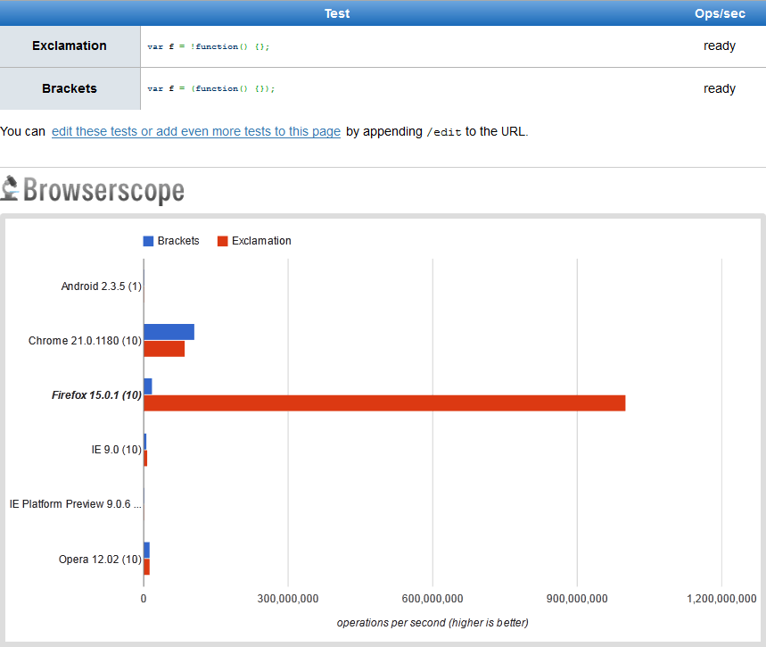The height and width of the screenshot is (647, 766).
Task: Click the Exclamation test code snippet
Action: click(x=209, y=47)
